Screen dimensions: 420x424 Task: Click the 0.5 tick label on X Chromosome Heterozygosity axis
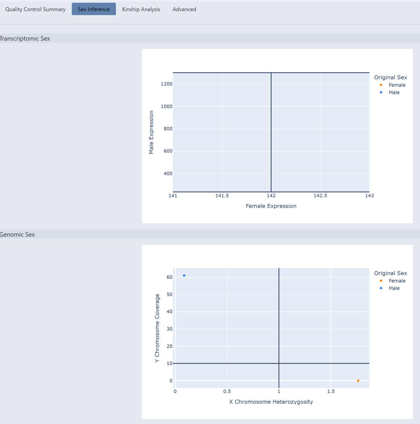[227, 391]
